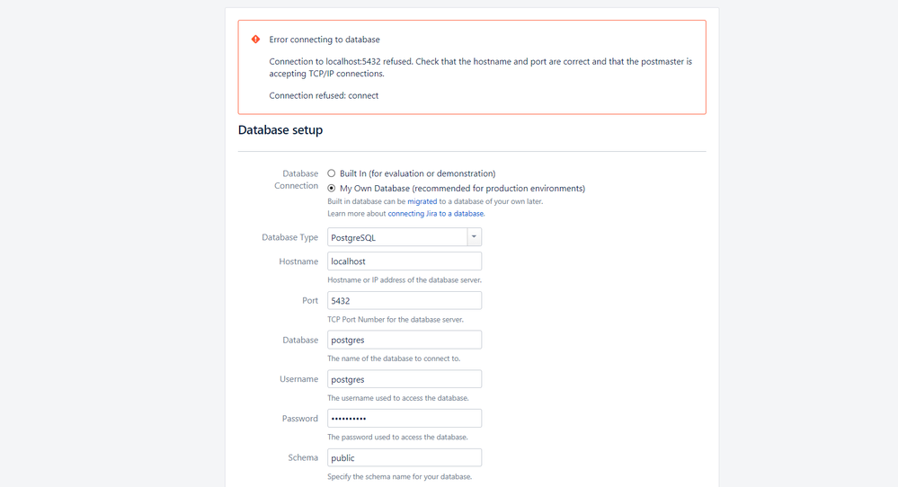Click the Hostname field containing localhost
Screen dimensions: 898x487
(405, 261)
